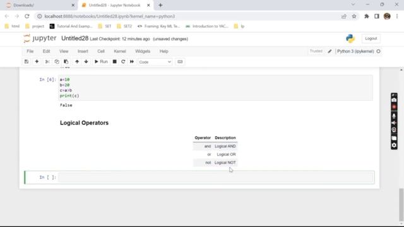
Task: Open a new browser tab
Action: pos(160,5)
